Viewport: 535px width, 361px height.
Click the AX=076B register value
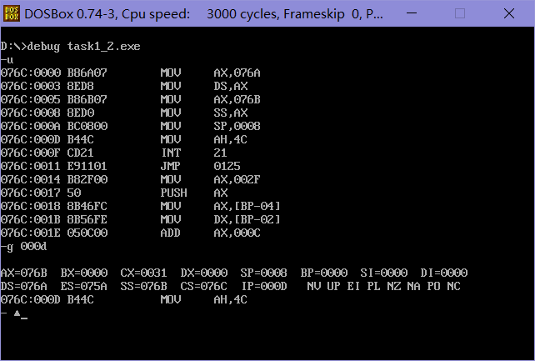(x=24, y=273)
